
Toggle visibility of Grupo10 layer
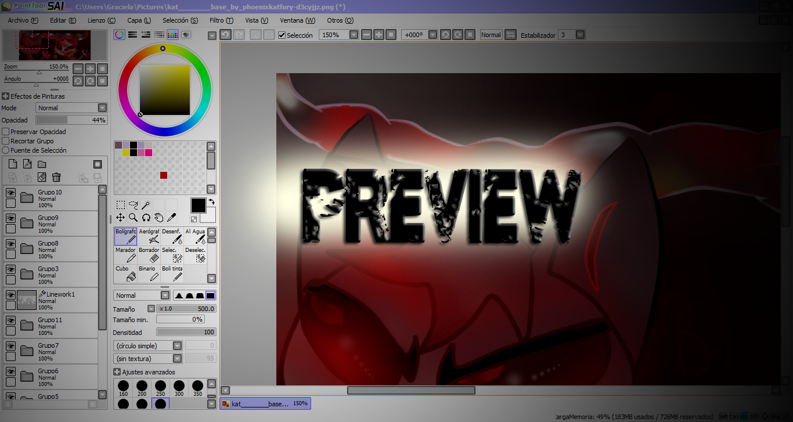point(10,193)
